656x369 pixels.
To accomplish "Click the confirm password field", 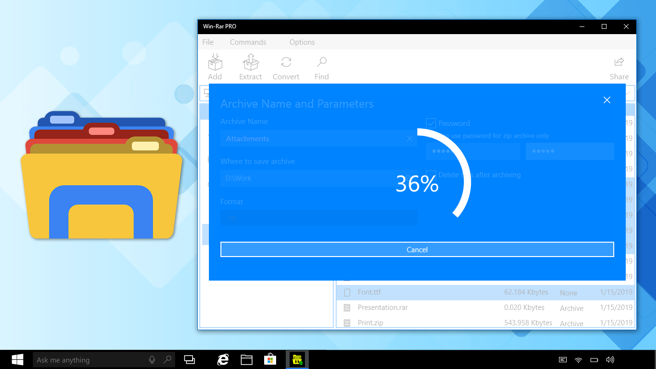I will click(x=570, y=151).
